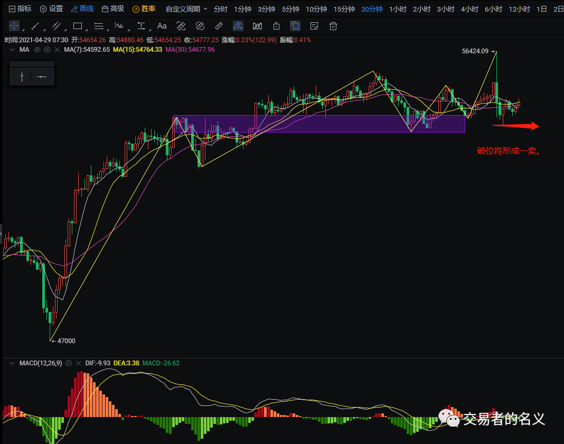This screenshot has width=564, height=444.
Task: Select the trend line drawing tool
Action: [35, 26]
